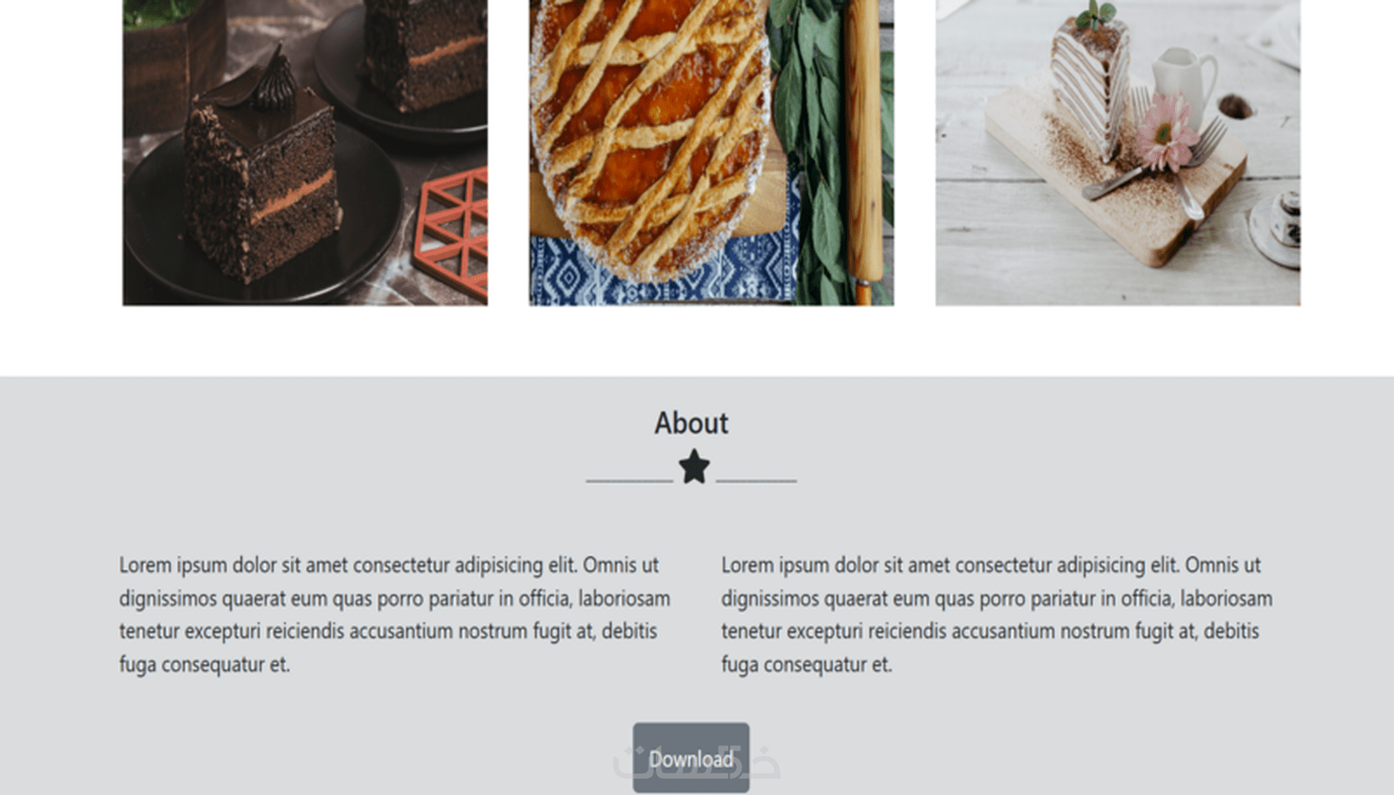
Task: Click the divider line left of the star
Action: pyautogui.click(x=629, y=480)
